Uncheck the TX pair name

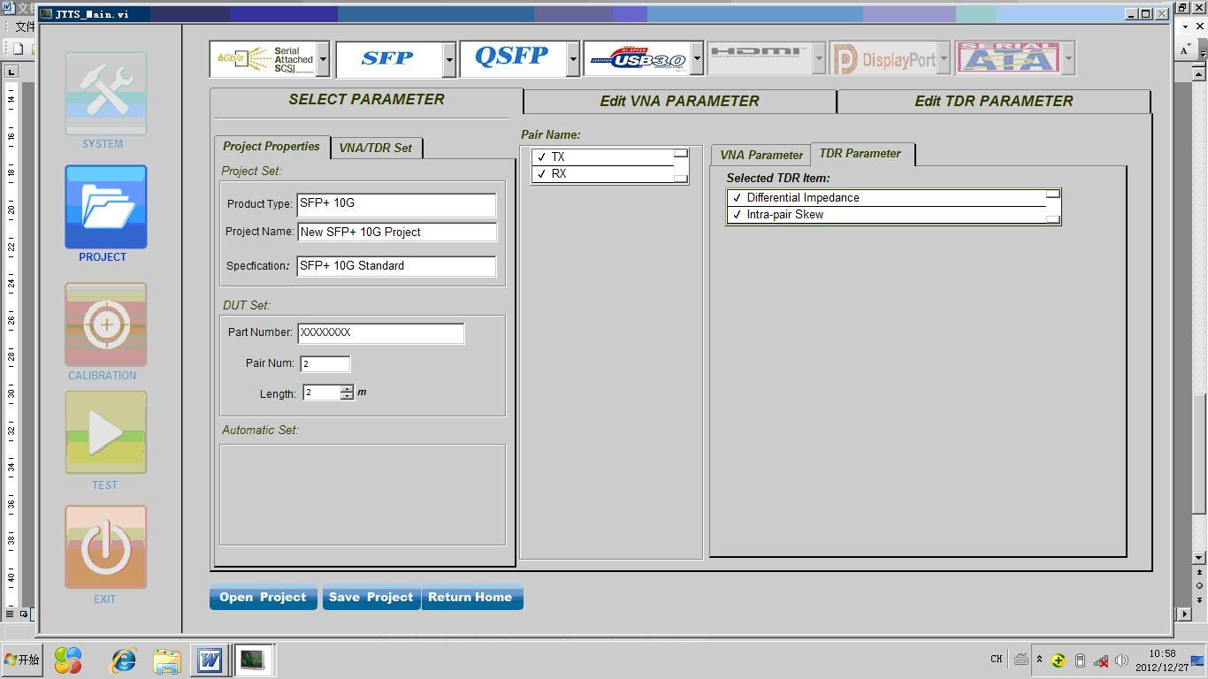tap(542, 157)
